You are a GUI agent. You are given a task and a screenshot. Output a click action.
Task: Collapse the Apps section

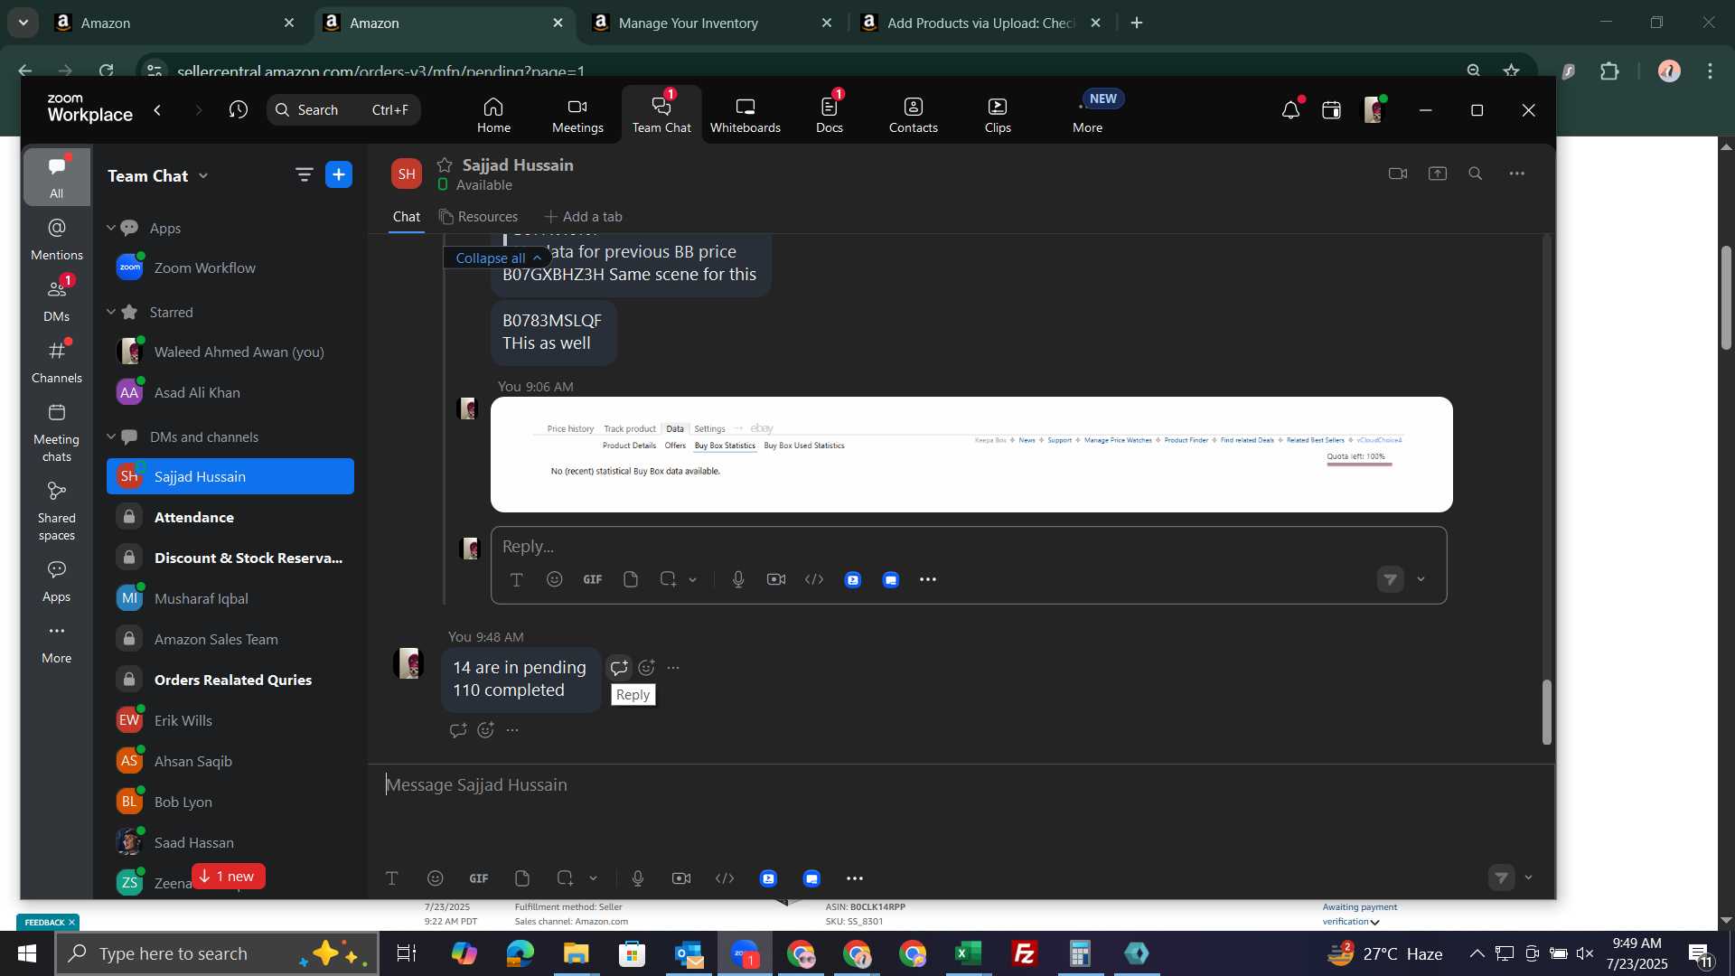point(111,228)
